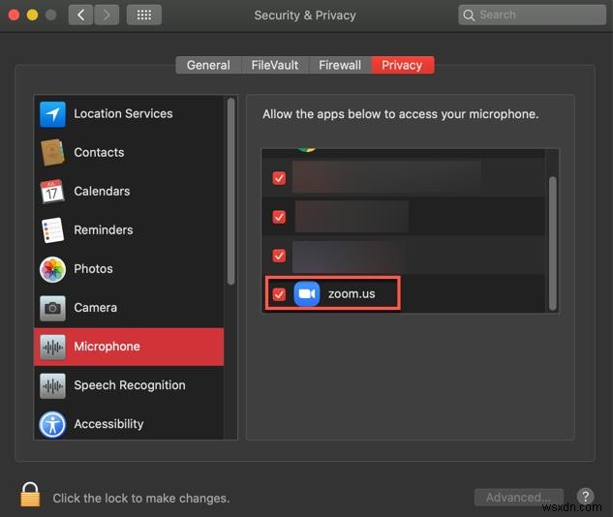This screenshot has width=613, height=517.
Task: Select the Contacts label in the list
Action: (x=99, y=152)
